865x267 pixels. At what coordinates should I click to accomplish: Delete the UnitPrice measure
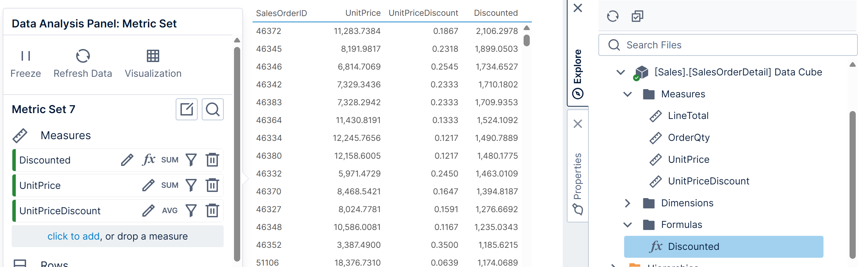[x=212, y=185]
